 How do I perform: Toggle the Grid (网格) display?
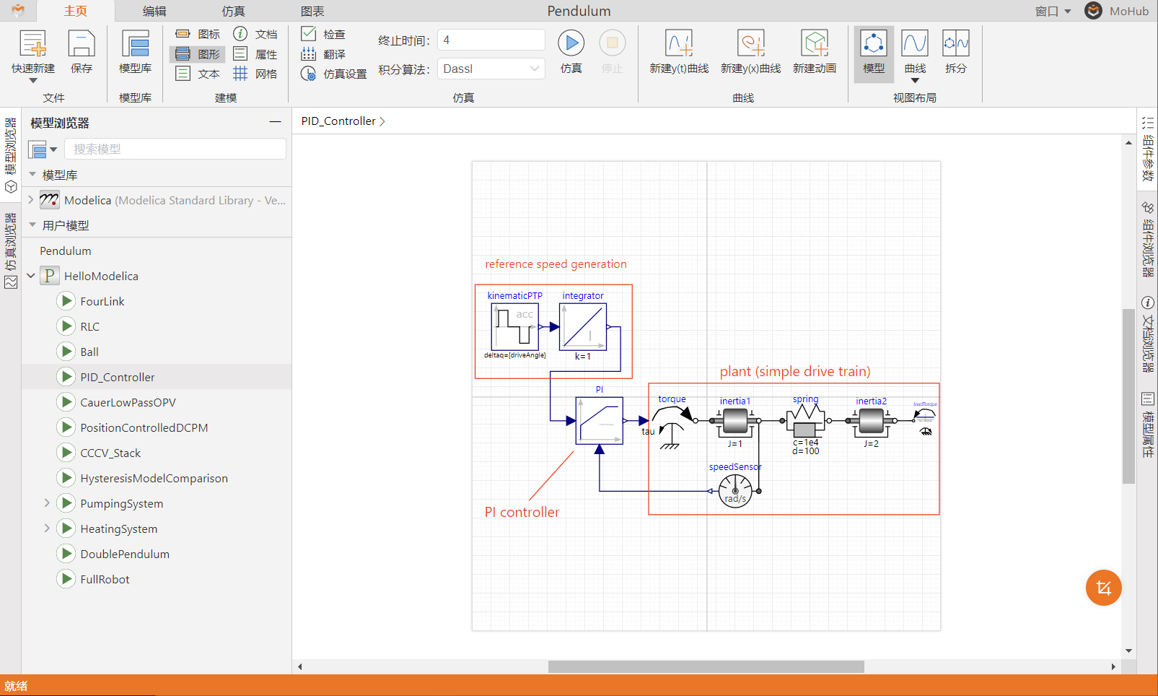point(255,74)
